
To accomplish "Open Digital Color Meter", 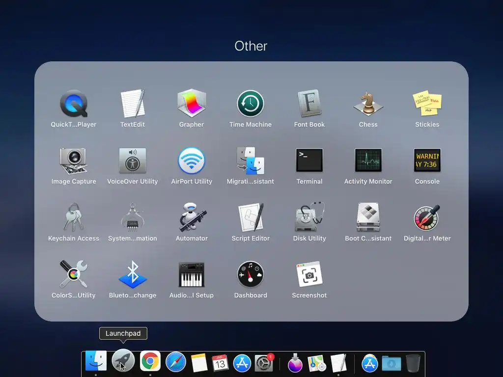I will pos(427,217).
